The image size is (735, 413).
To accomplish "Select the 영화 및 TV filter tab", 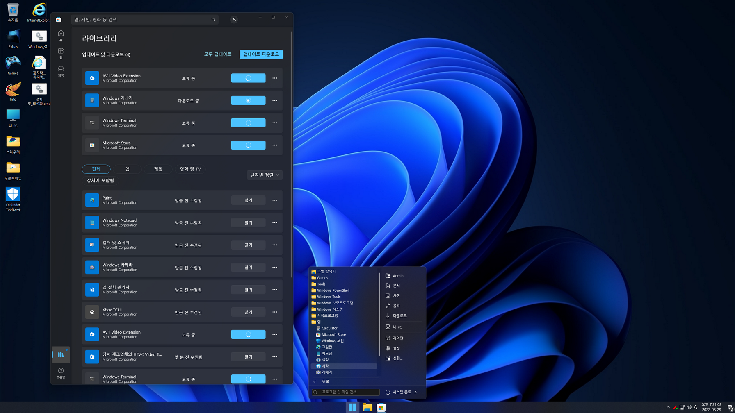I will point(190,169).
